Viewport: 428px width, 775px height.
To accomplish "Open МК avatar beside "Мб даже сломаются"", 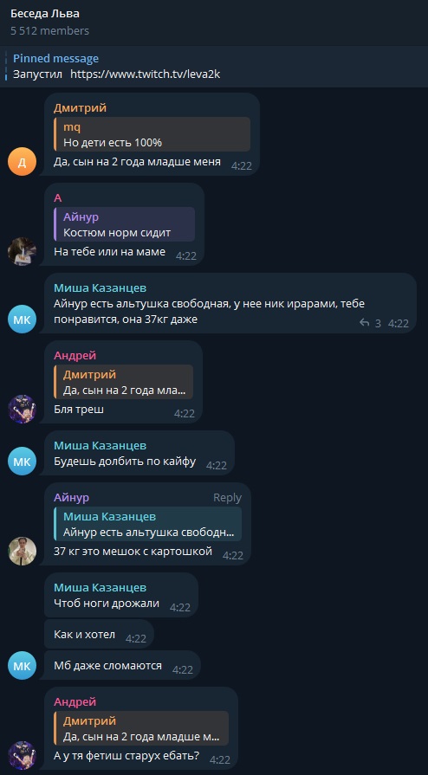I will point(23,665).
